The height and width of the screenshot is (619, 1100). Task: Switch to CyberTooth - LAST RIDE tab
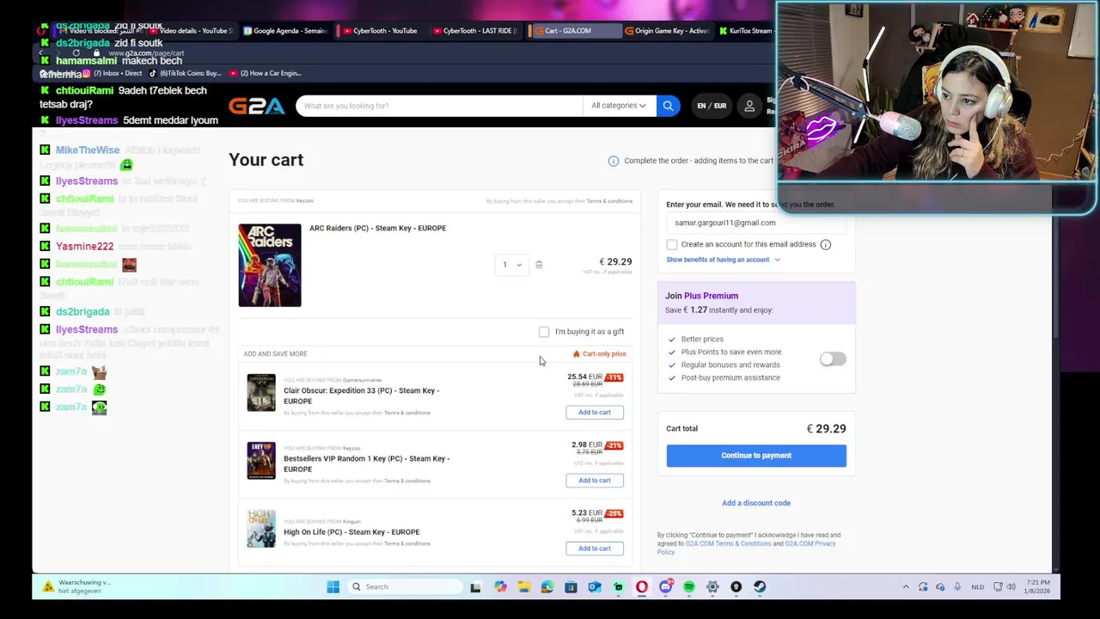pos(474,31)
